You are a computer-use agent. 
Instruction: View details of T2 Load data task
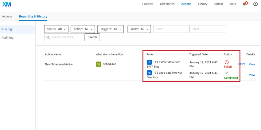tap(252, 75)
